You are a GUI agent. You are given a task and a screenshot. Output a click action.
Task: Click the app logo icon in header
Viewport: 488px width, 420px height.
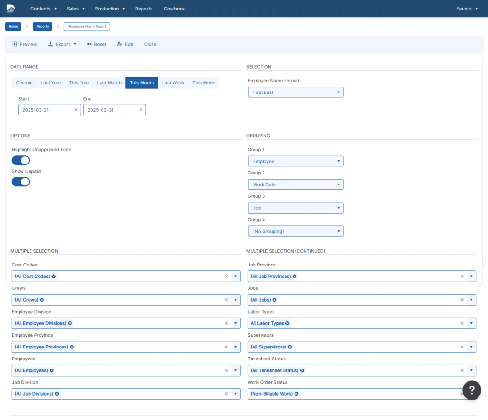pos(10,9)
